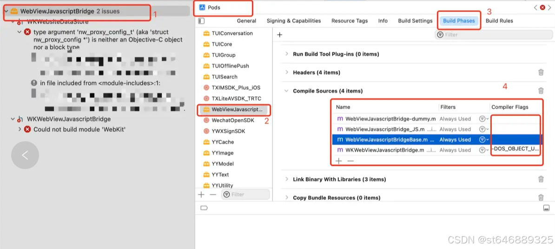Add a new build phase with plus
The image size is (555, 249).
279,35
